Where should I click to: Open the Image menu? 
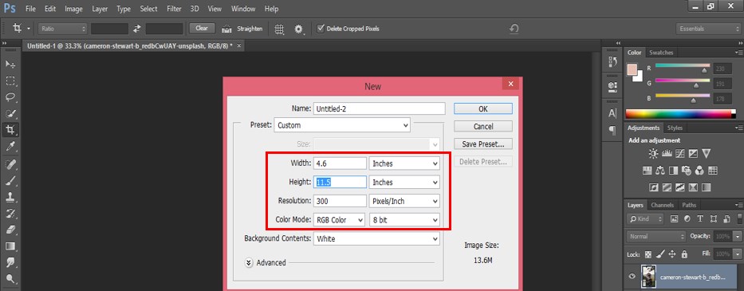point(73,9)
